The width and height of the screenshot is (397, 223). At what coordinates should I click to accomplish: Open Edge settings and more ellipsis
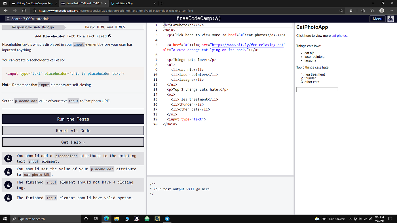point(391,11)
